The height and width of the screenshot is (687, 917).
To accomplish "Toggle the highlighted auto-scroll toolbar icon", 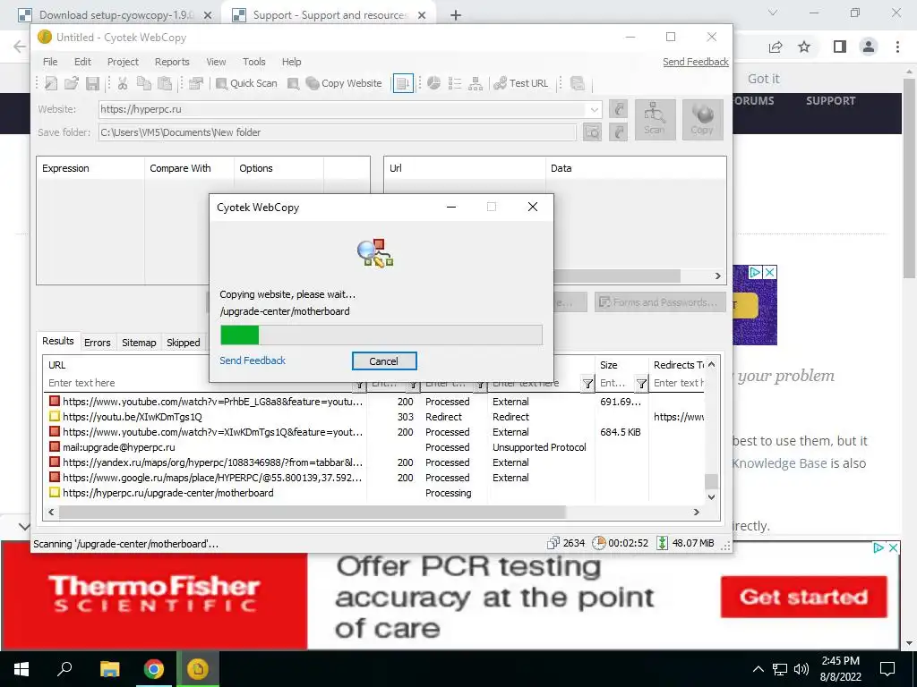I will (x=403, y=83).
